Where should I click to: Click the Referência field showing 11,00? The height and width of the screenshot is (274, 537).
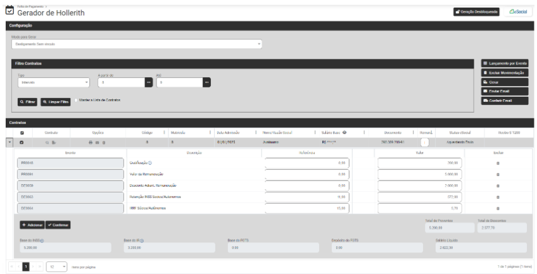coord(307,197)
